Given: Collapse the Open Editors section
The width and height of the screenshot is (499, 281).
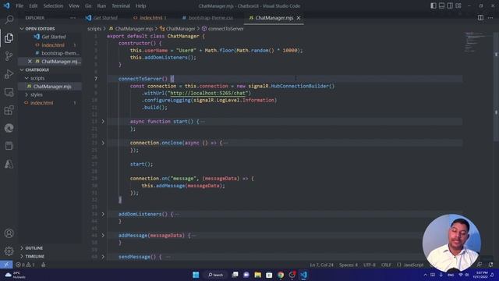Looking at the screenshot, I should (22, 29).
